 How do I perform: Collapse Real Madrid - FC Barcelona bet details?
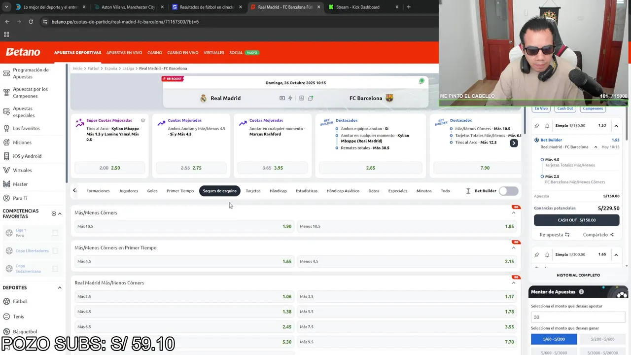[x=596, y=147]
